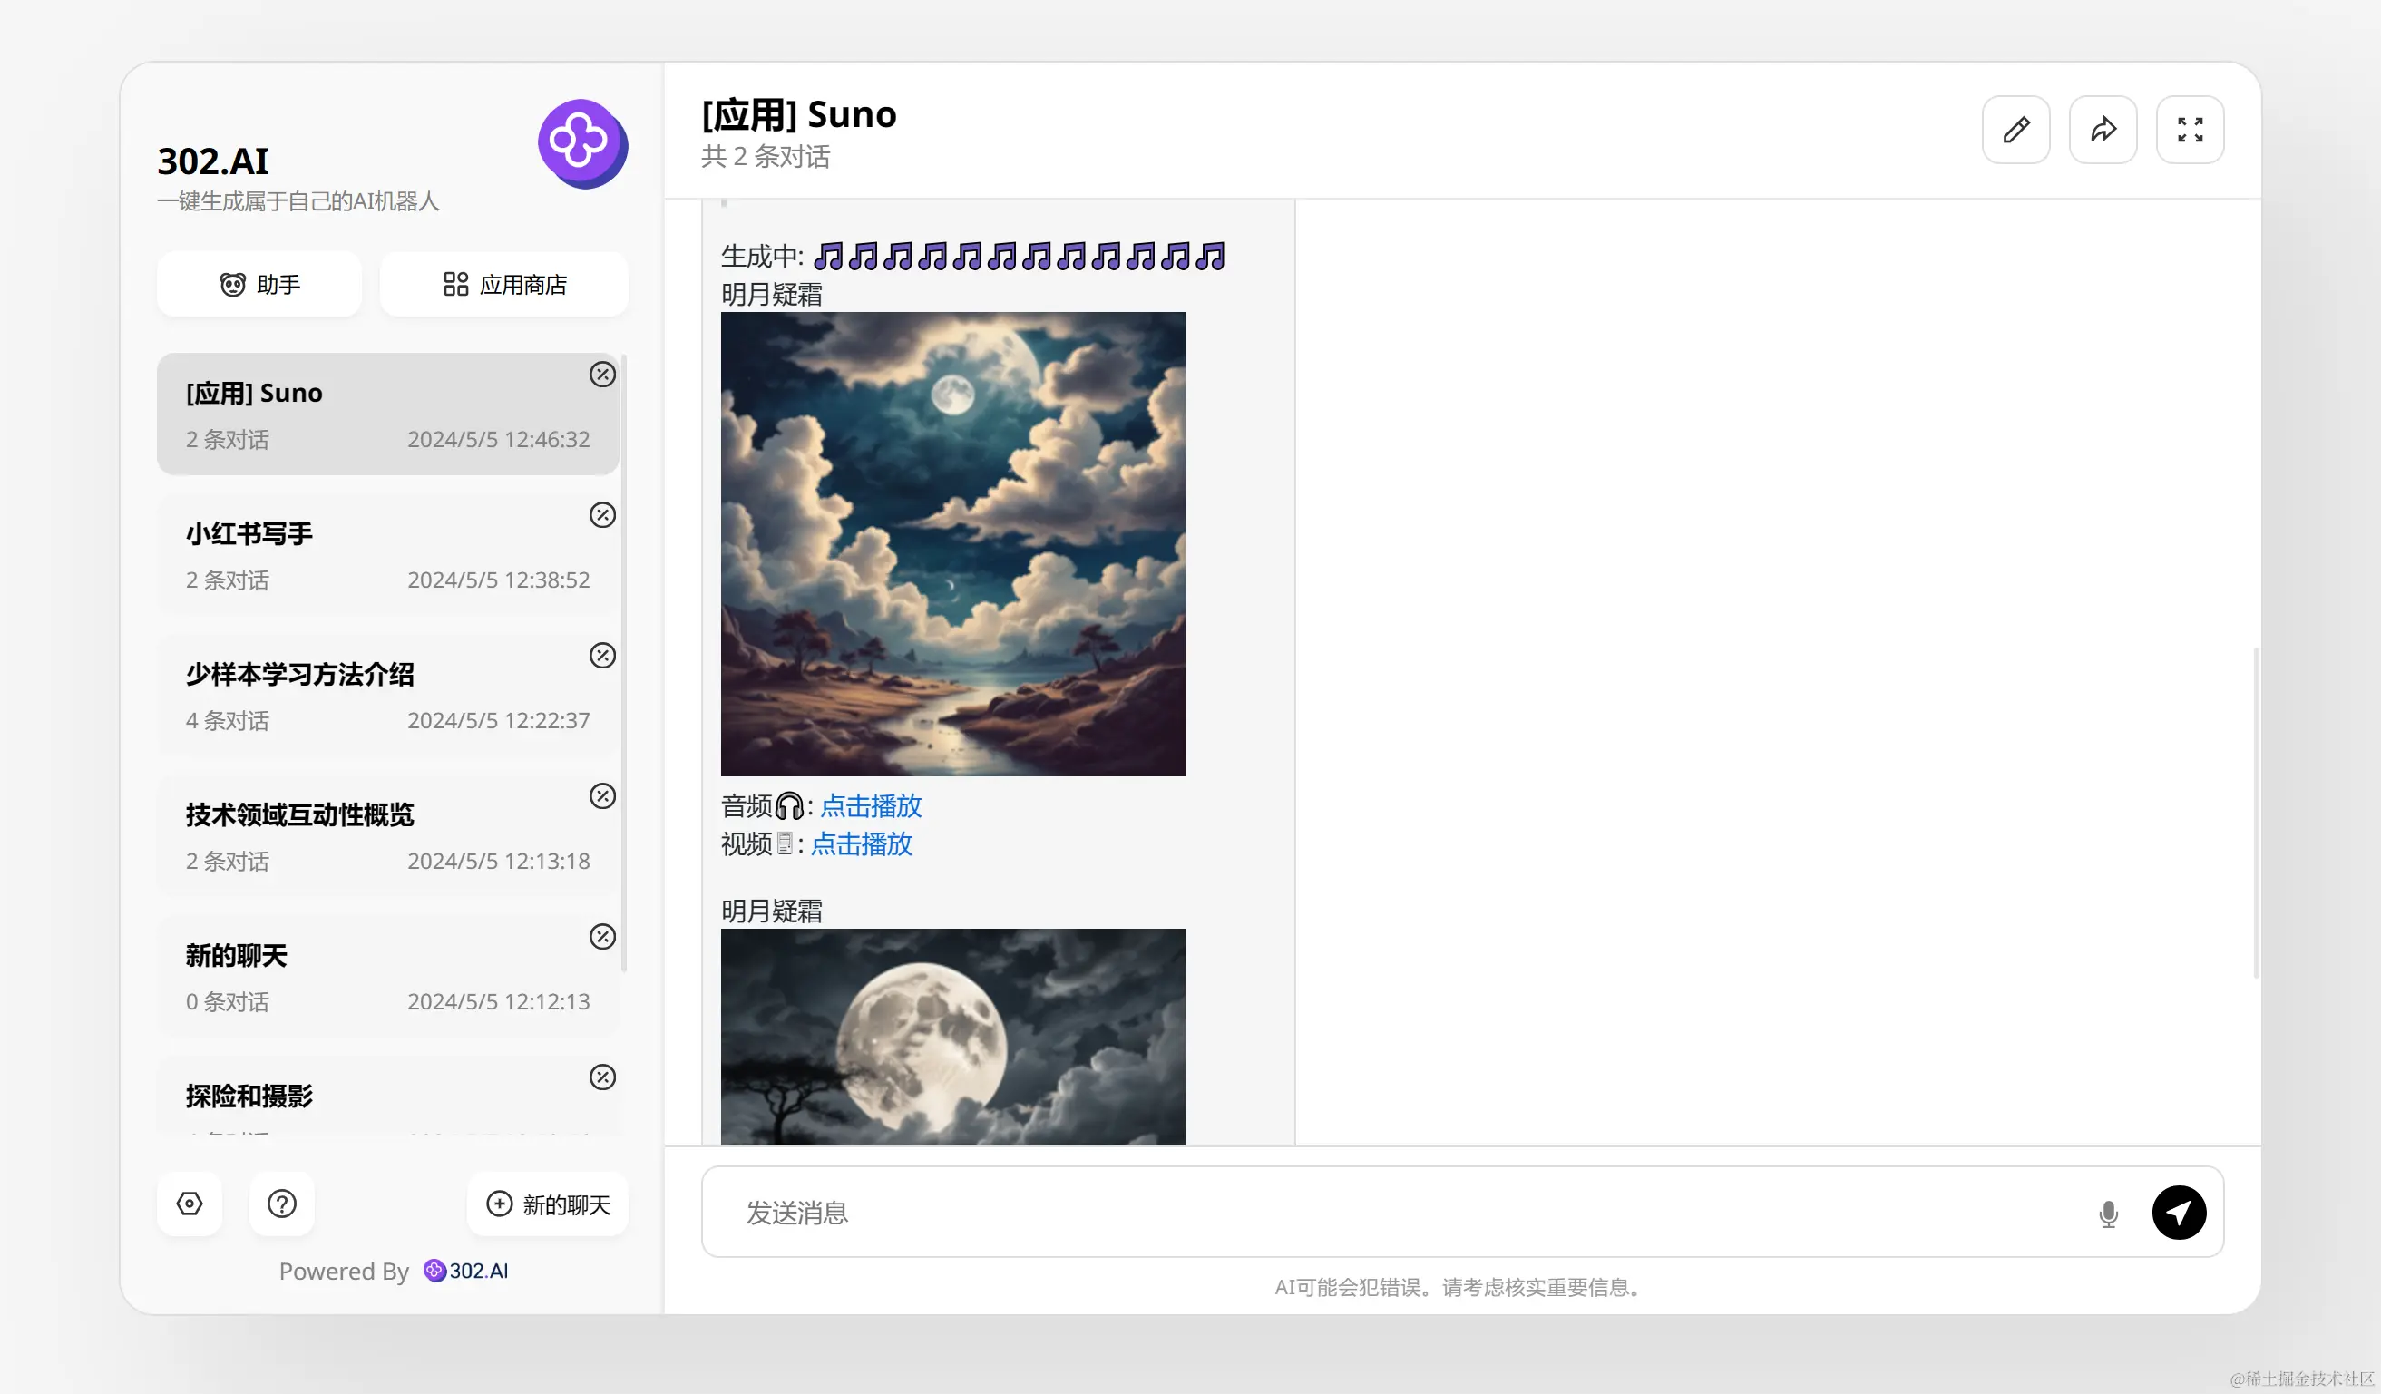This screenshot has height=1394, width=2381.
Task: Open the 应用商店 tab
Action: click(x=504, y=284)
